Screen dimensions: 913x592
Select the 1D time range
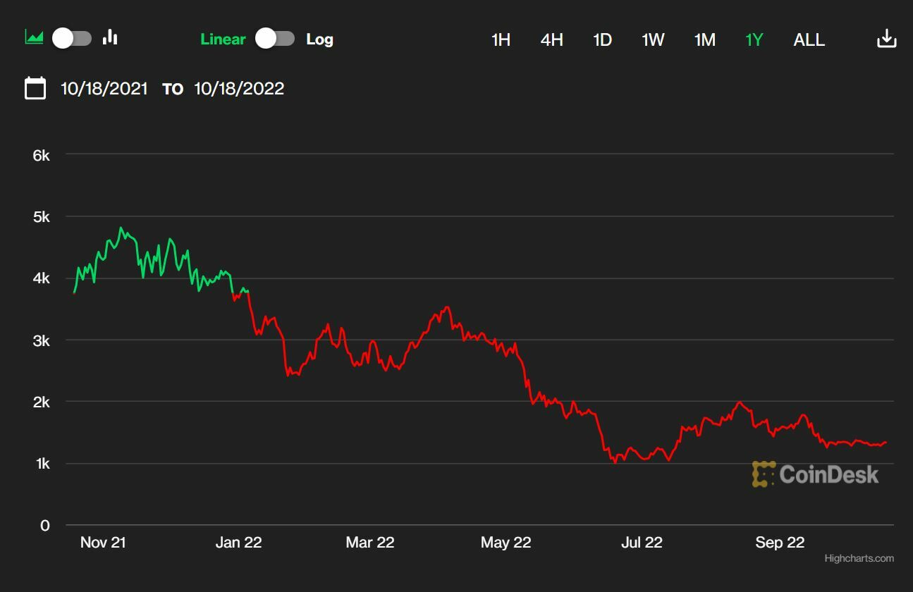click(x=602, y=40)
